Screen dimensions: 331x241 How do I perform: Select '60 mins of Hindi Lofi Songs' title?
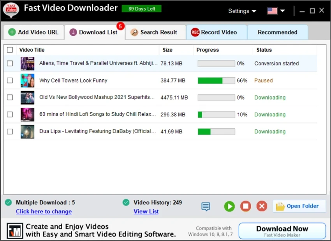point(97,114)
